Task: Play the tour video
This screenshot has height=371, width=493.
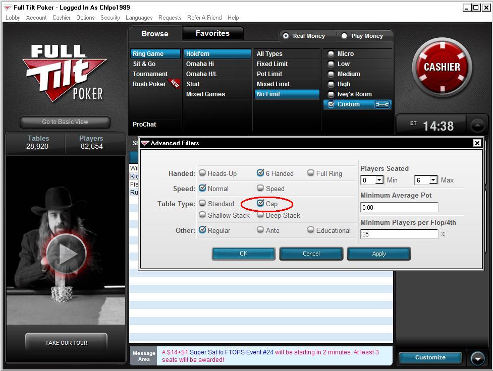Action: point(66,253)
